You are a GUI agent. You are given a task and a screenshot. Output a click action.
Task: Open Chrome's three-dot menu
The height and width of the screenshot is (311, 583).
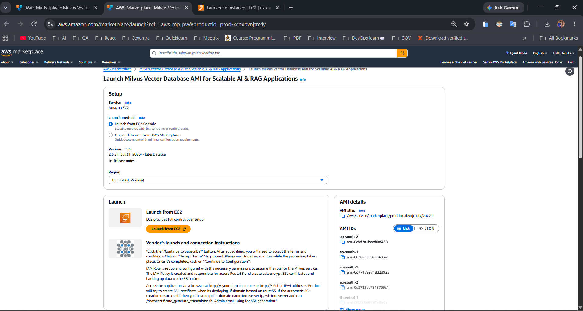pyautogui.click(x=574, y=24)
